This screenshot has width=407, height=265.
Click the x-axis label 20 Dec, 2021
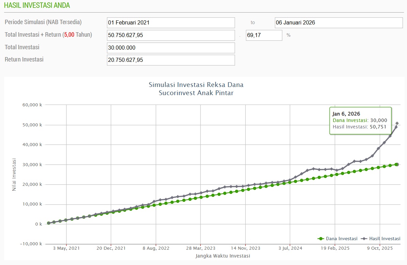tap(111, 248)
